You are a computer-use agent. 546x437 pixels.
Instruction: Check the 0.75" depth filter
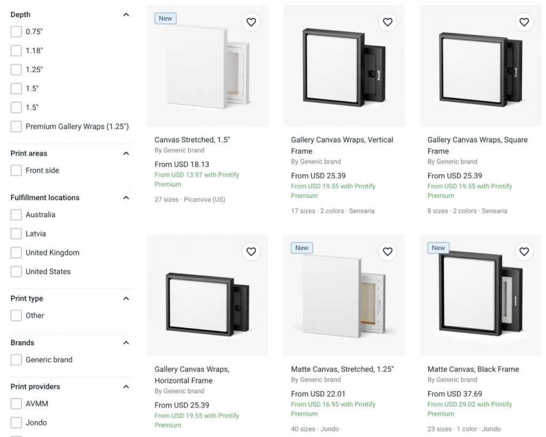coord(16,31)
